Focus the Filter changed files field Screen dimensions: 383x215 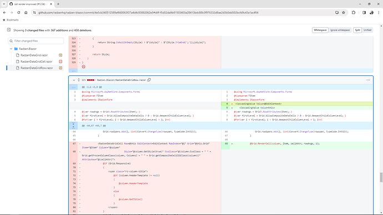pyautogui.click(x=36, y=41)
